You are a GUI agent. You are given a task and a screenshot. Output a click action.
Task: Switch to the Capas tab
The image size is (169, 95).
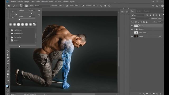(x=133, y=11)
